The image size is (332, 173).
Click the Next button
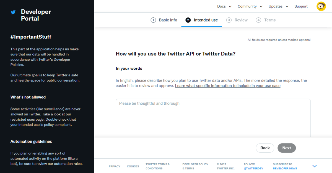(x=287, y=148)
